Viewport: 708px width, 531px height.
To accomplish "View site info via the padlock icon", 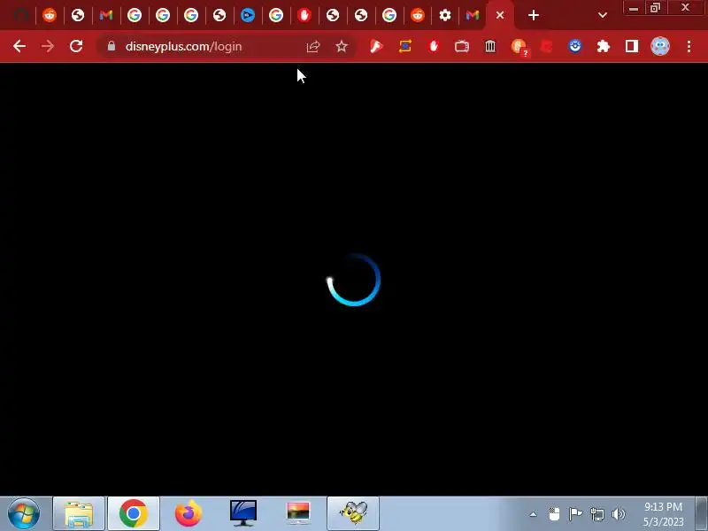I will tap(112, 46).
